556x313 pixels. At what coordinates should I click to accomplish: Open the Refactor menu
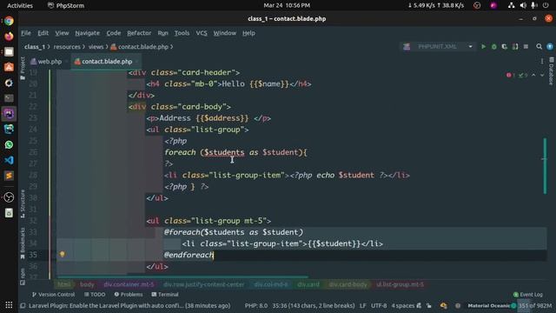(x=139, y=33)
